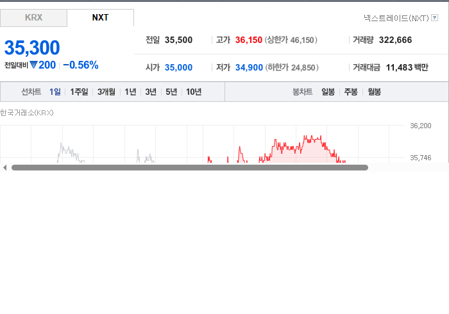This screenshot has width=449, height=314.
Task: Click the 36,200 chart axis label
Action: coord(420,126)
